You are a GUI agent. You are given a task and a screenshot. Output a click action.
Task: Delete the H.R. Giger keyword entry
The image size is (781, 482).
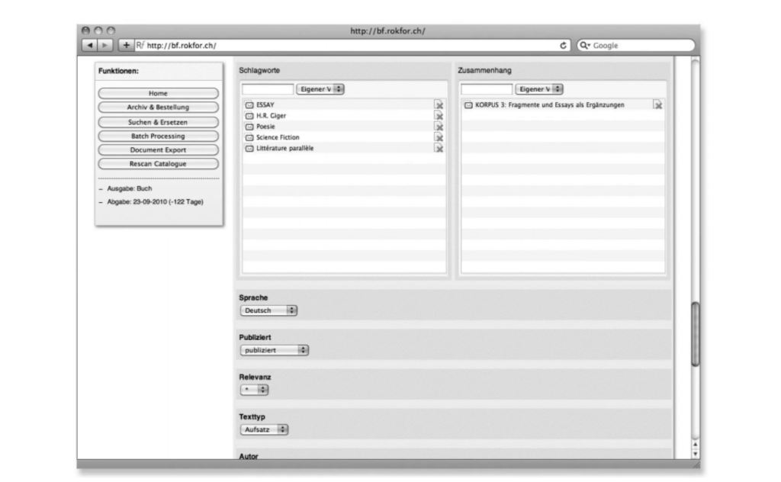[x=439, y=116]
